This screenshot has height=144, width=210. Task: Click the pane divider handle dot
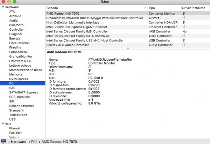point(128,48)
